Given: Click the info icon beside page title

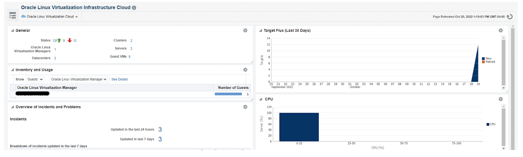Looking at the screenshot, I should click(x=134, y=8).
